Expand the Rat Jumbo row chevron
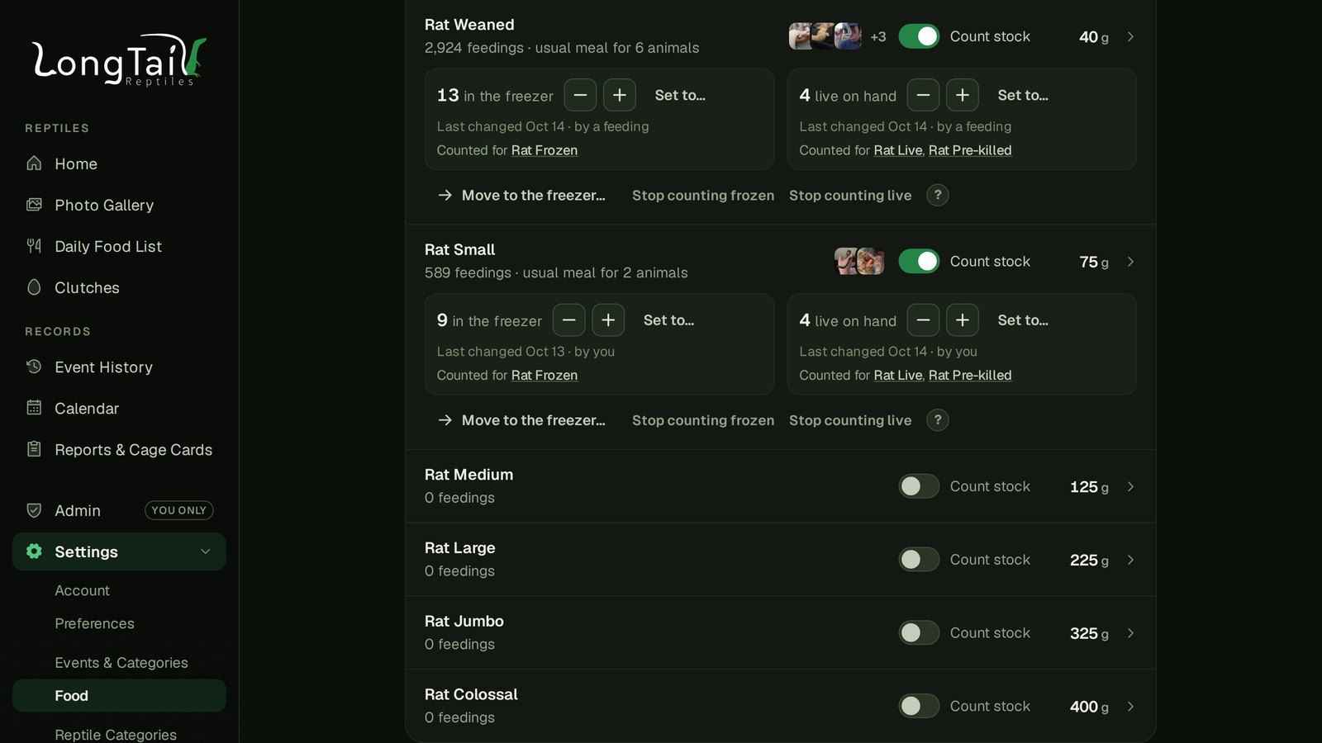Screen dimensions: 1322x743 tap(1130, 633)
